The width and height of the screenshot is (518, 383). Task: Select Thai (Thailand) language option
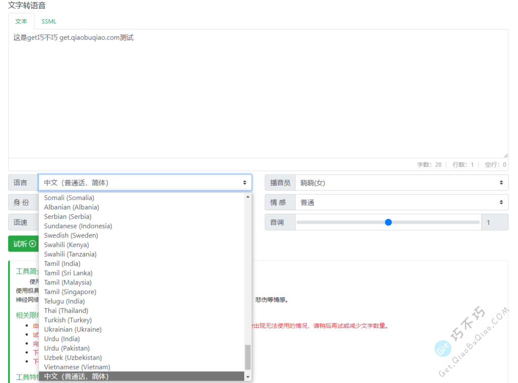pyautogui.click(x=66, y=311)
